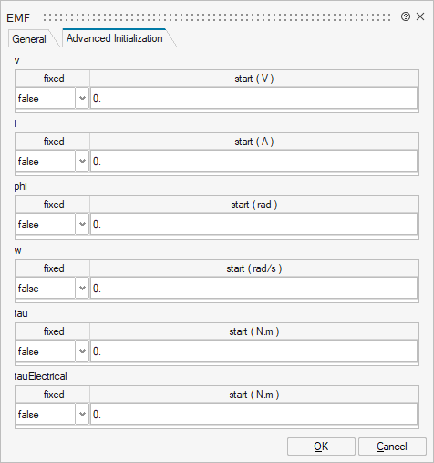Screen dimensions: 434x463
Task: Dismiss the dialog with Cancel
Action: pyautogui.click(x=392, y=447)
